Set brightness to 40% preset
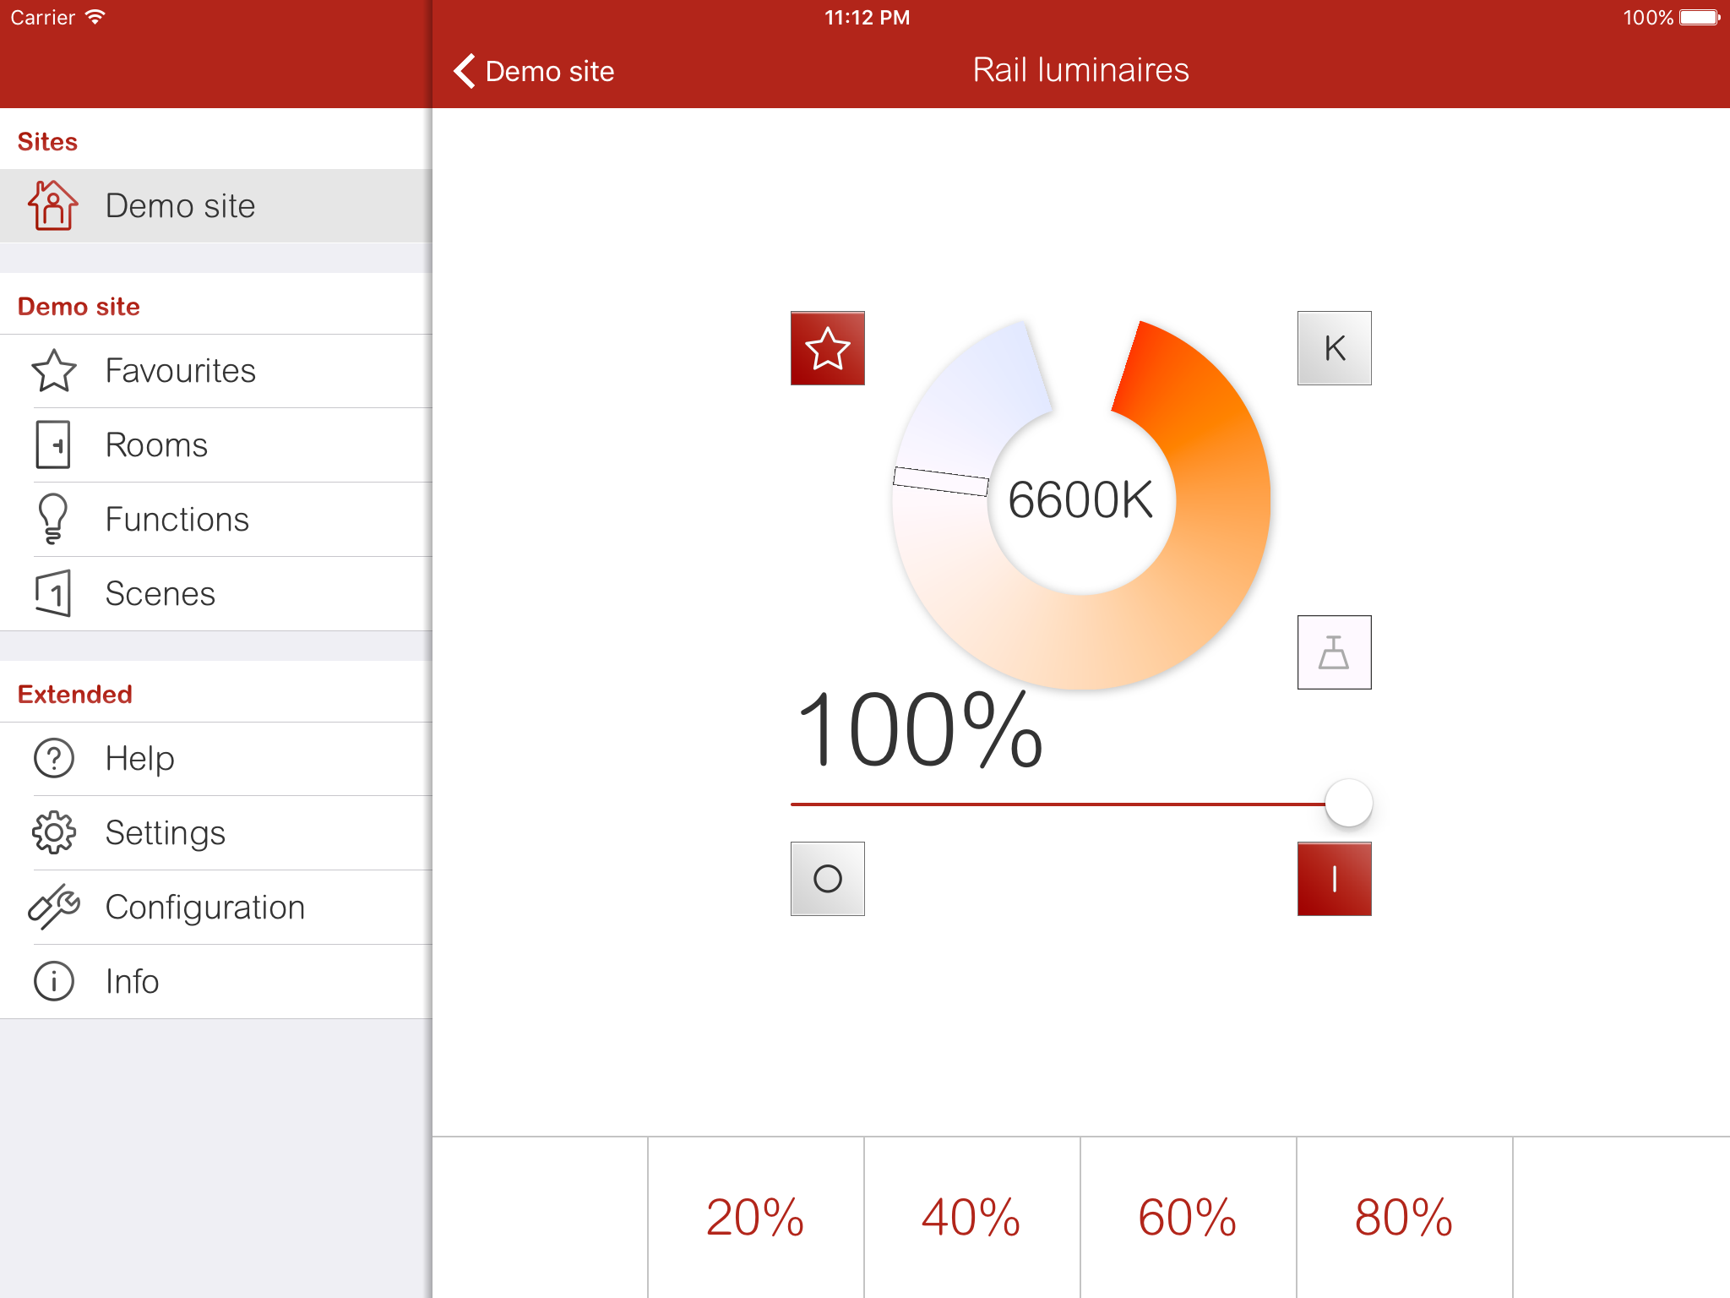The width and height of the screenshot is (1730, 1298). click(x=971, y=1217)
